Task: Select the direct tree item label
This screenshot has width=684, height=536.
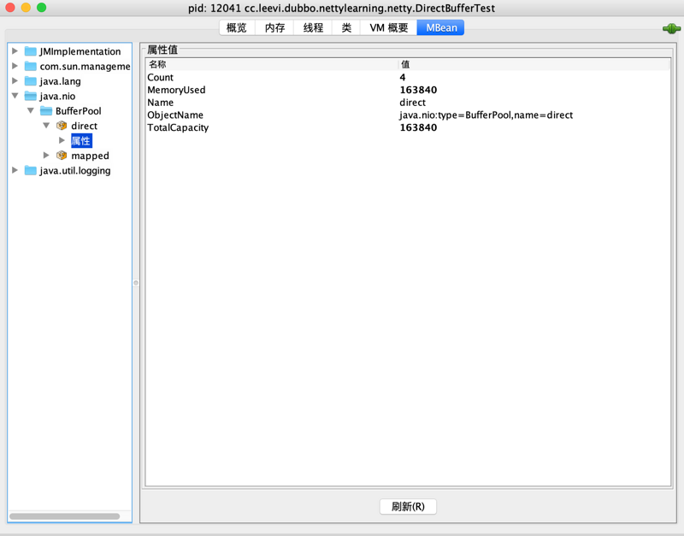Action: [x=84, y=126]
